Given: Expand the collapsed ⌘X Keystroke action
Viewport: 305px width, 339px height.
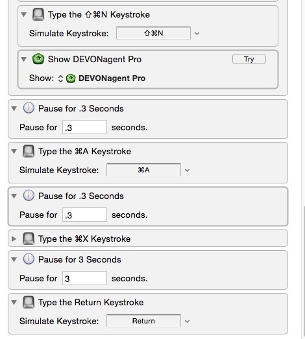Looking at the screenshot, I should pos(14,239).
